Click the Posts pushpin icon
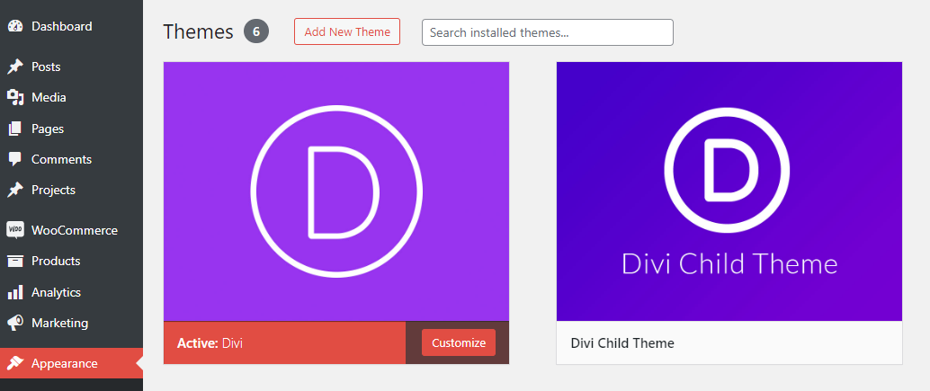This screenshot has width=930, height=391. pyautogui.click(x=14, y=67)
